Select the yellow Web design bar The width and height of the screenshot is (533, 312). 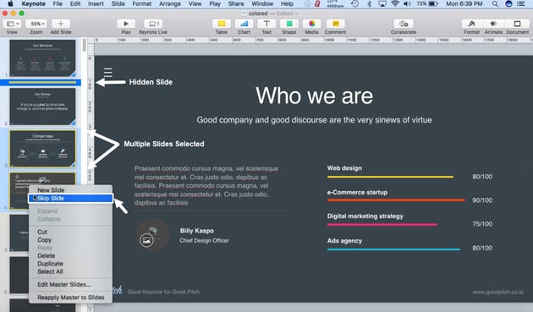390,177
